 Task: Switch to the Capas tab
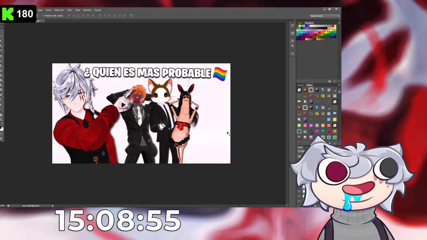(x=300, y=147)
